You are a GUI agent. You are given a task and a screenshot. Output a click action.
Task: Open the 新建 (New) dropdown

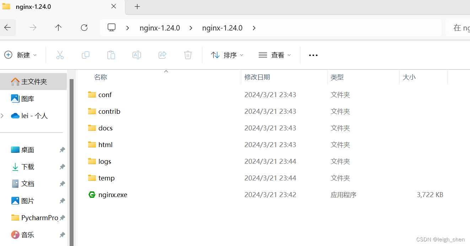click(21, 55)
